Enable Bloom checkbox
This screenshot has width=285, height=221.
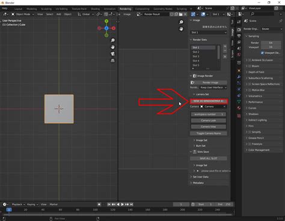(250, 66)
